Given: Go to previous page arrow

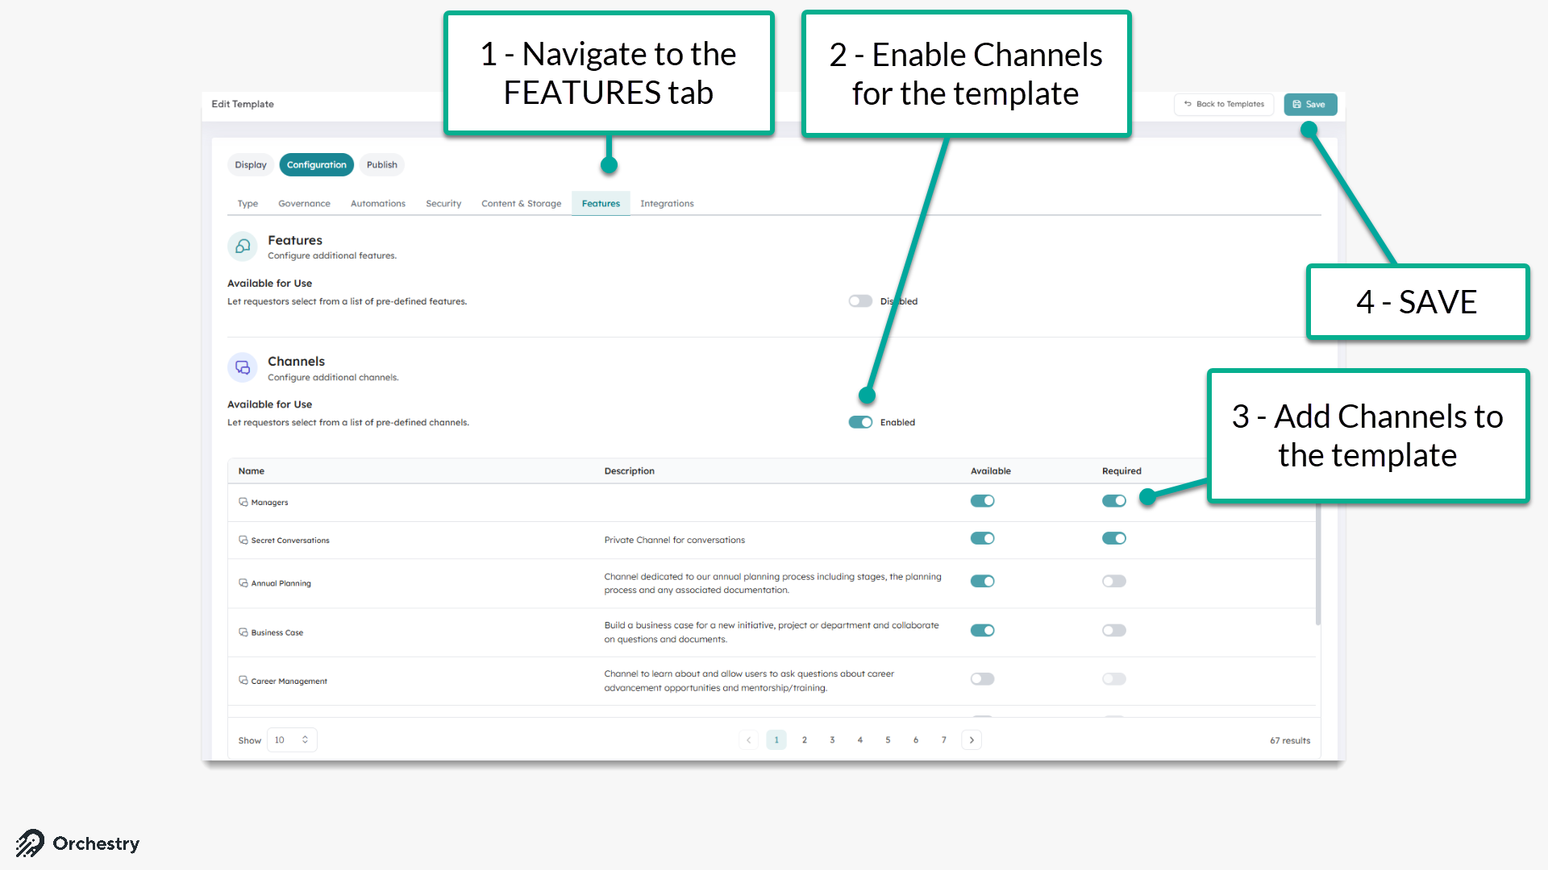Looking at the screenshot, I should tap(748, 739).
